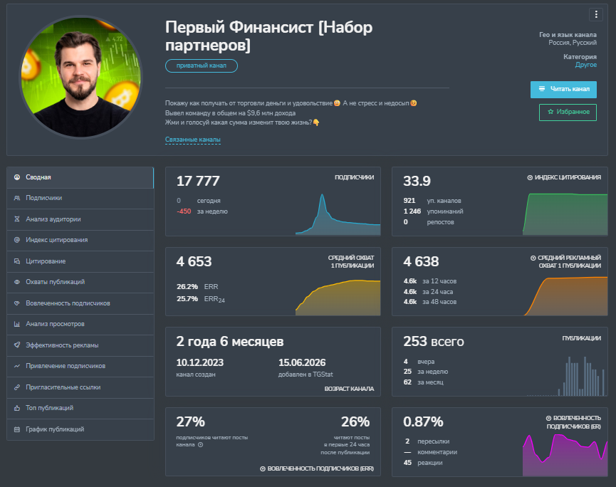616x487 pixels.
Task: Click the Индекс цитирования sidebar icon
Action: tap(17, 240)
